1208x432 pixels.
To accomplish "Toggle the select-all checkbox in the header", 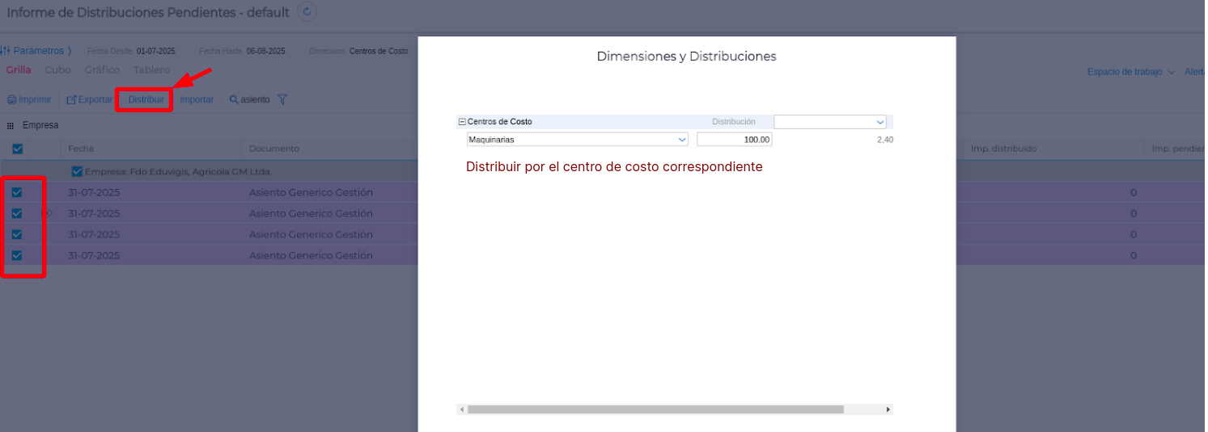I will 17,149.
